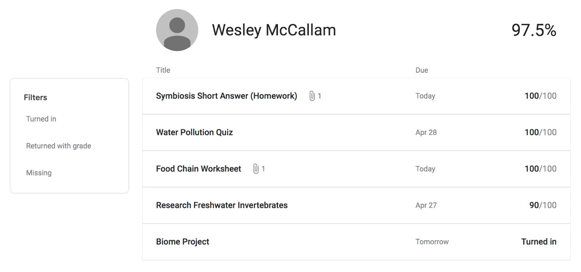Screen dimensions: 581x272
Task: Click the Biome Project Turned in status
Action: pyautogui.click(x=538, y=242)
